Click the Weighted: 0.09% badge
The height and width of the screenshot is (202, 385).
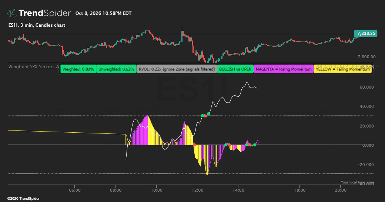coord(78,69)
